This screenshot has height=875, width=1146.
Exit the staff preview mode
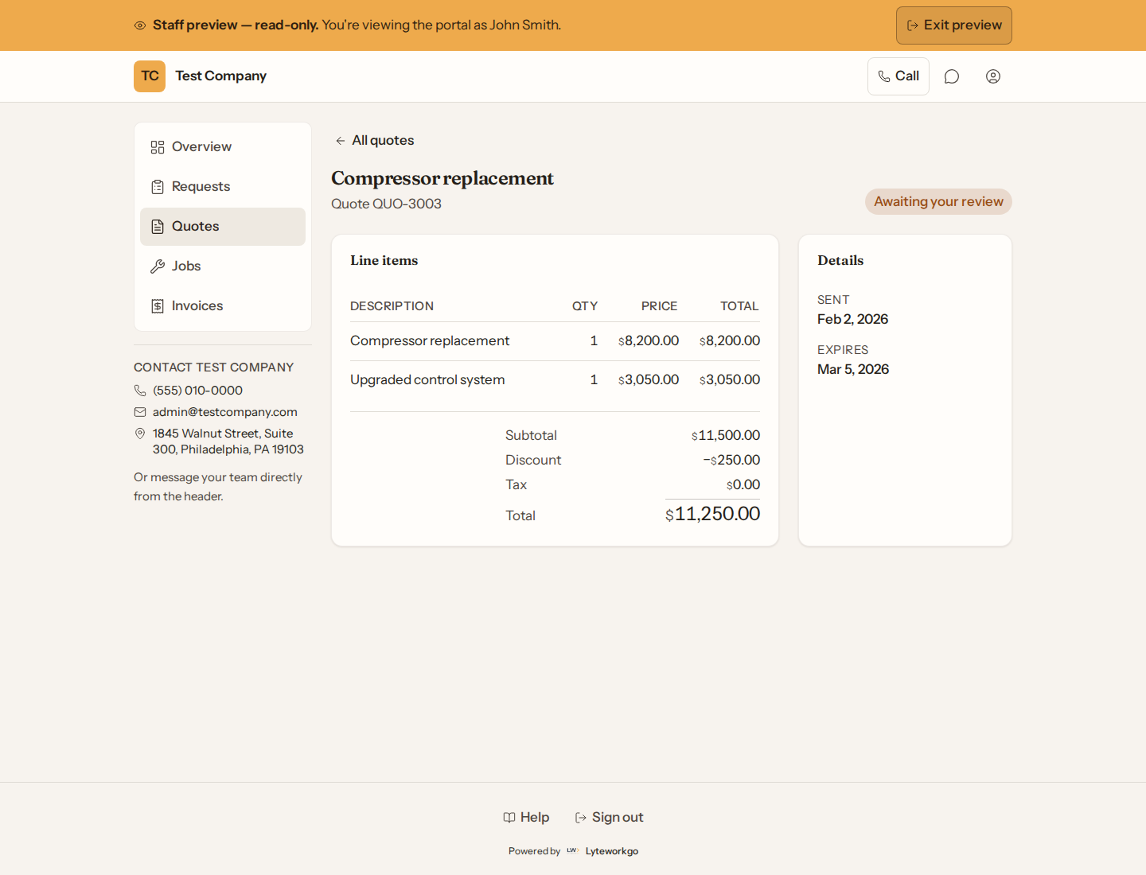click(x=953, y=25)
